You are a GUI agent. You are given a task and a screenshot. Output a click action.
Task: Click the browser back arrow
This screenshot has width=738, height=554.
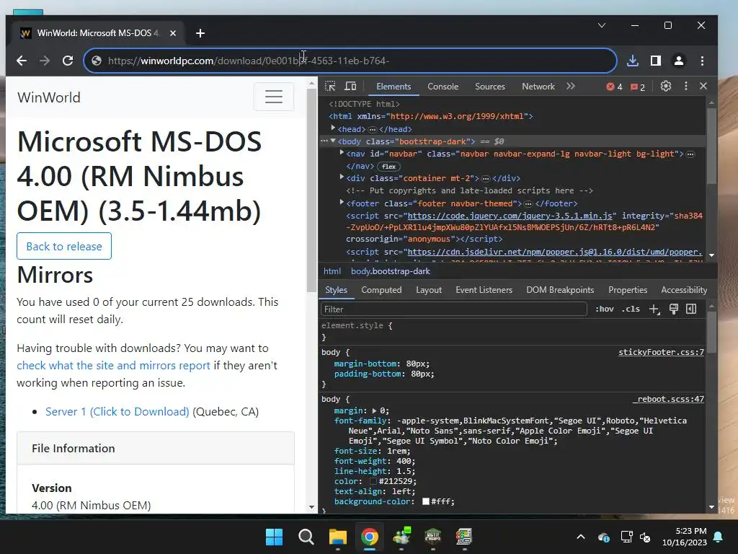tap(22, 61)
